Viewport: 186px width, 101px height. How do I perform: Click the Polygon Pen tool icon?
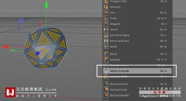click(x=106, y=2)
